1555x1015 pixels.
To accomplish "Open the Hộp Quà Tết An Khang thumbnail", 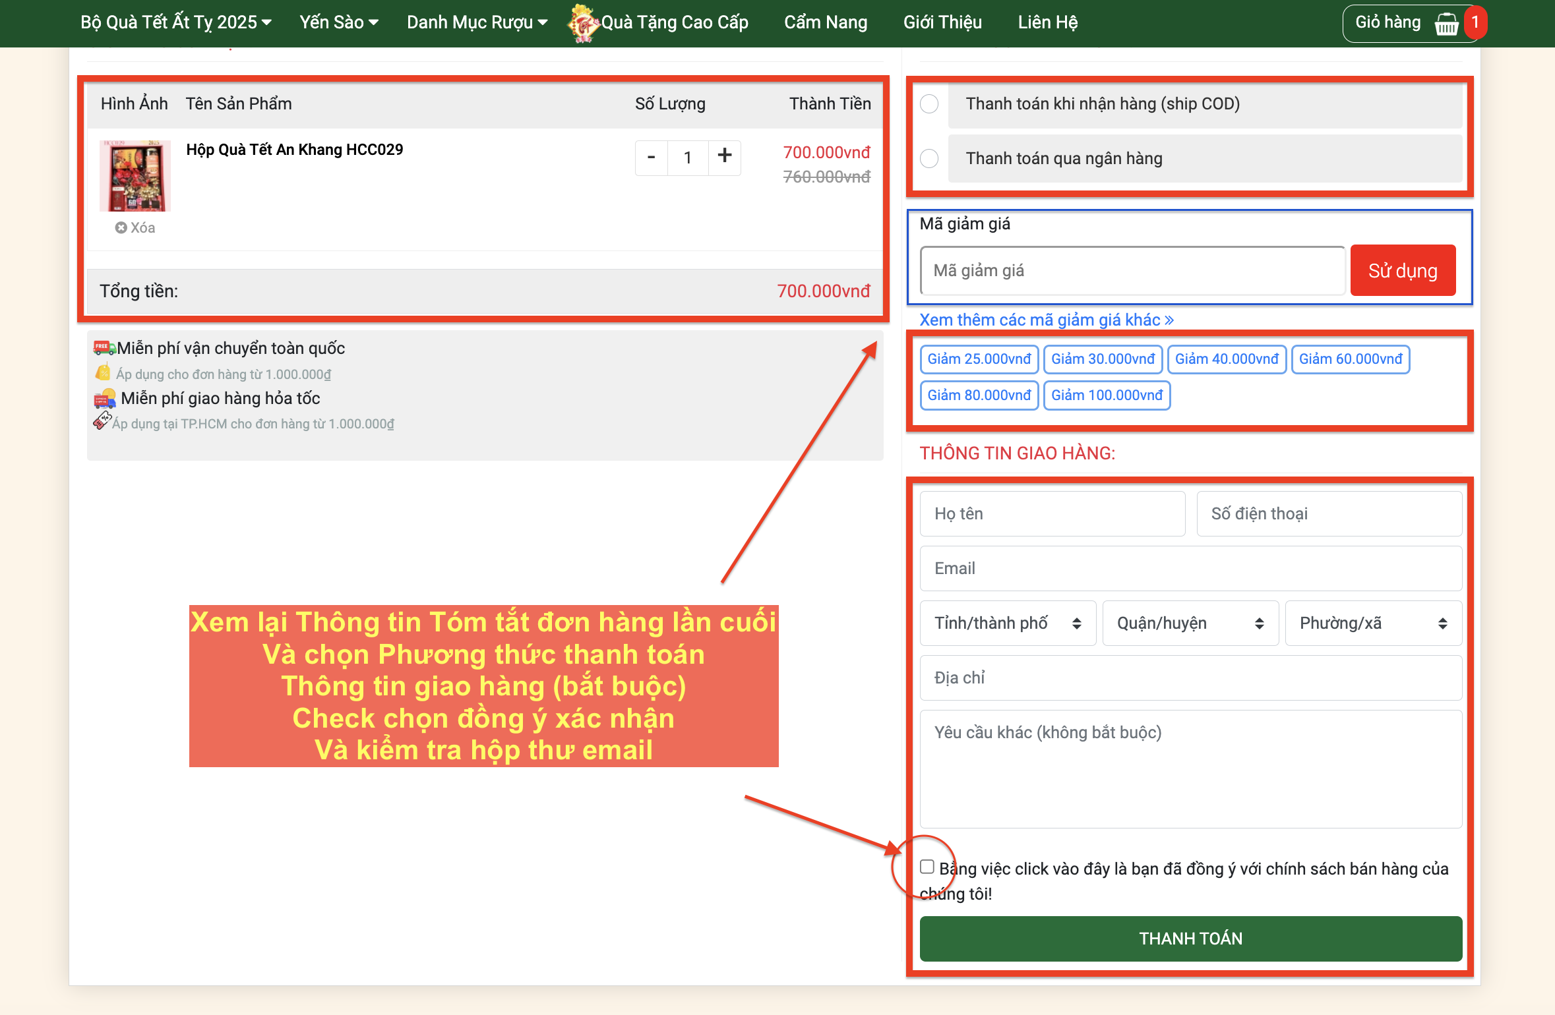I will pyautogui.click(x=135, y=175).
